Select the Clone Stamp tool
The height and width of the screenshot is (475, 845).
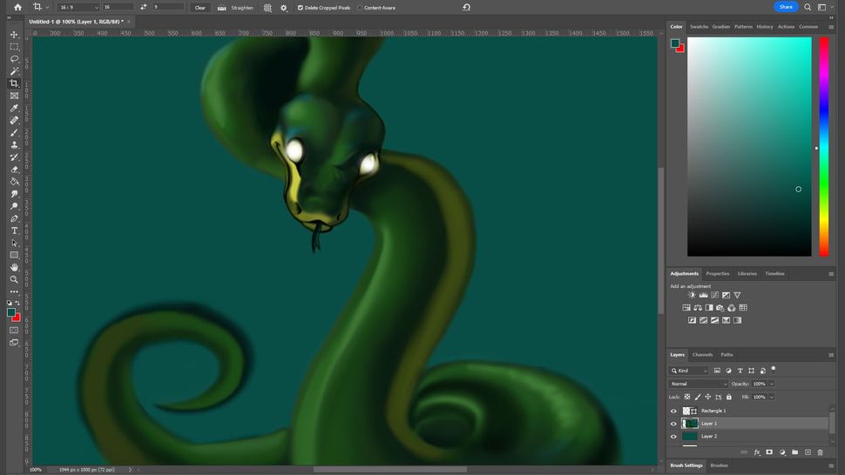[x=14, y=144]
